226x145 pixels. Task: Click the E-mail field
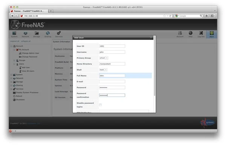pyautogui.click(x=112, y=82)
